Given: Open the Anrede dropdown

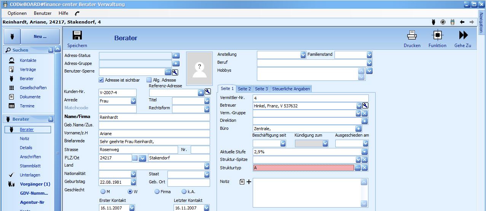Looking at the screenshot, I should [x=133, y=101].
